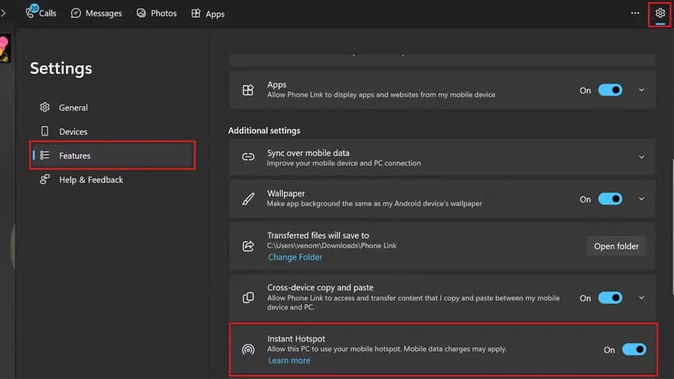The image size is (674, 379).
Task: Open the Photos tab
Action: 157,13
